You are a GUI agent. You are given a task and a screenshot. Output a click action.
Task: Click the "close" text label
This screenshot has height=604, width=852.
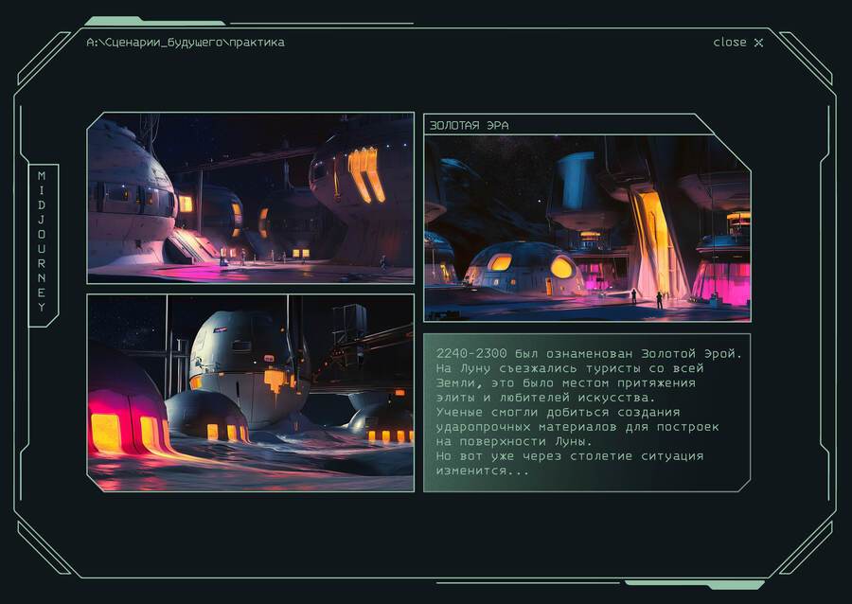(x=729, y=43)
